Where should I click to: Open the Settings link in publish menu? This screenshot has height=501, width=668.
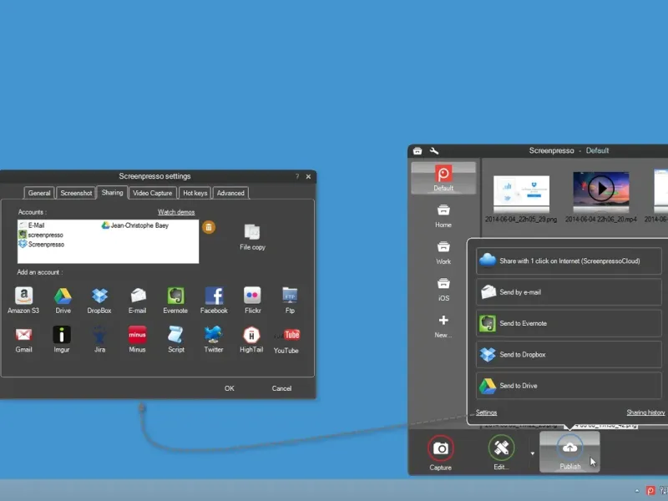(486, 412)
